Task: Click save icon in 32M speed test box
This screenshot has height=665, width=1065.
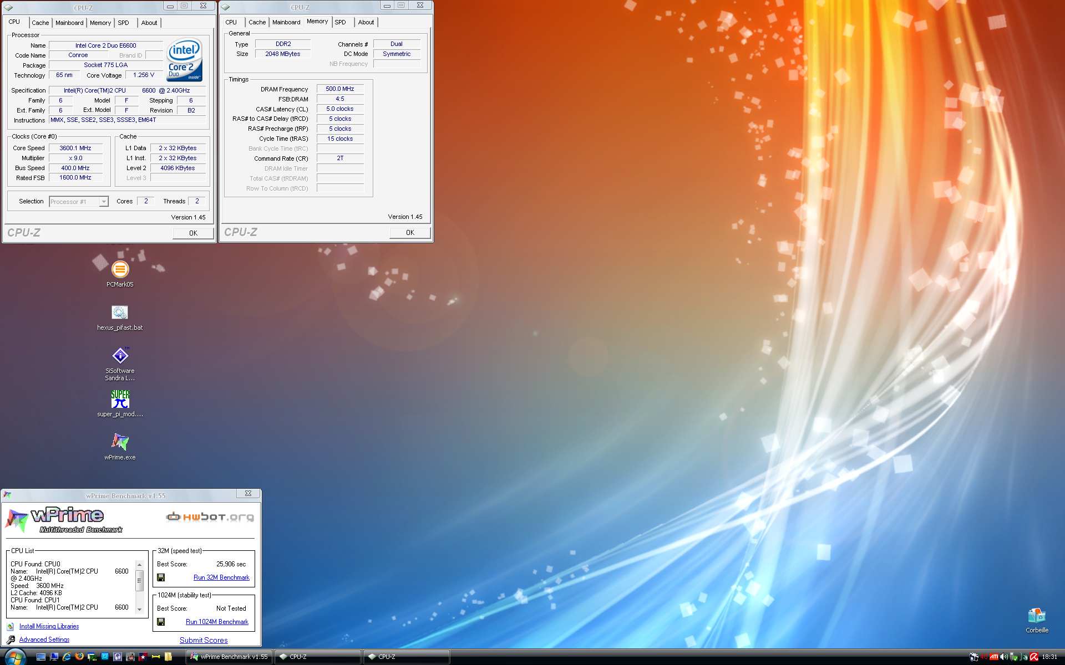Action: pos(161,577)
